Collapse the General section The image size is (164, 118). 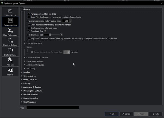coord(22,9)
